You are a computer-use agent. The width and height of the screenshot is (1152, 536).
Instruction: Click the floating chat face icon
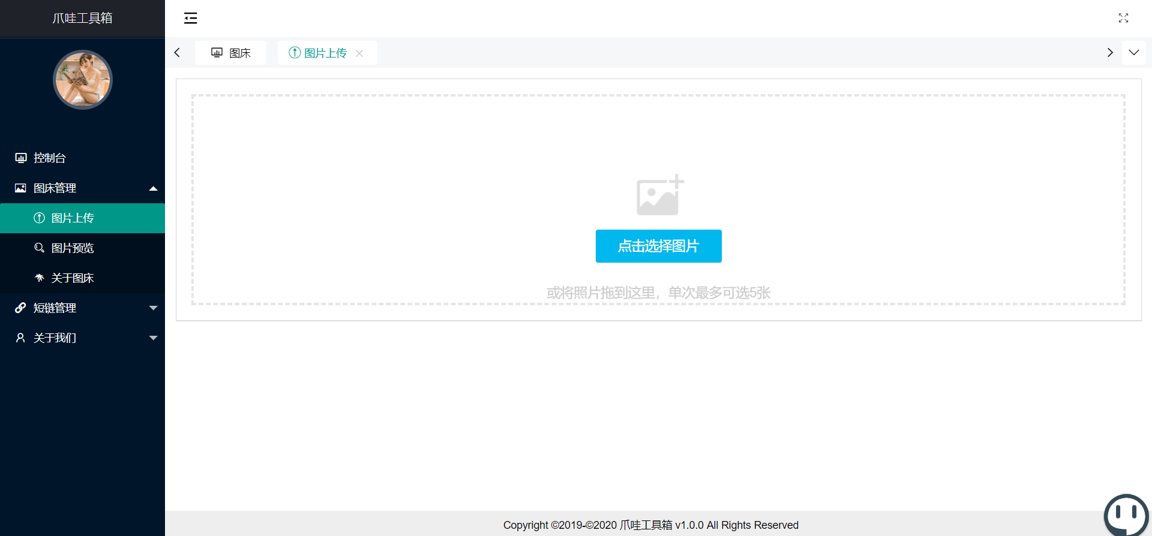click(1127, 514)
